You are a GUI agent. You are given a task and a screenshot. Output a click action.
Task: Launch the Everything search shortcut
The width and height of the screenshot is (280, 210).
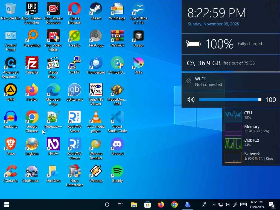[x=32, y=39]
